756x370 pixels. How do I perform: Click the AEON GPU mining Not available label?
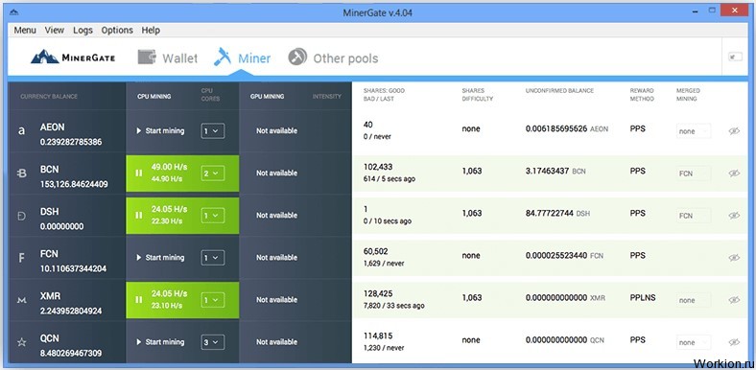click(x=276, y=130)
